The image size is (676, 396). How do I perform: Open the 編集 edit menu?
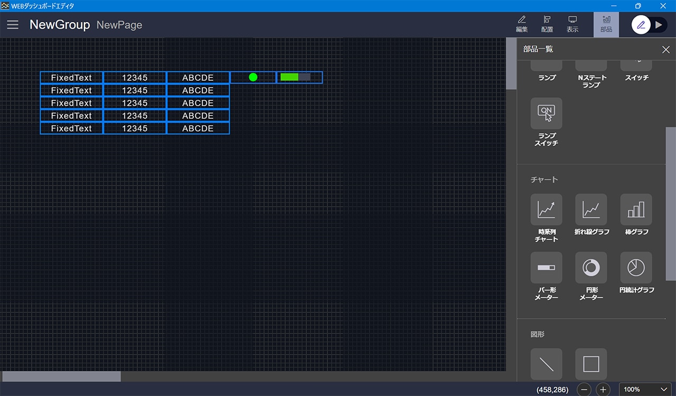[x=521, y=24]
